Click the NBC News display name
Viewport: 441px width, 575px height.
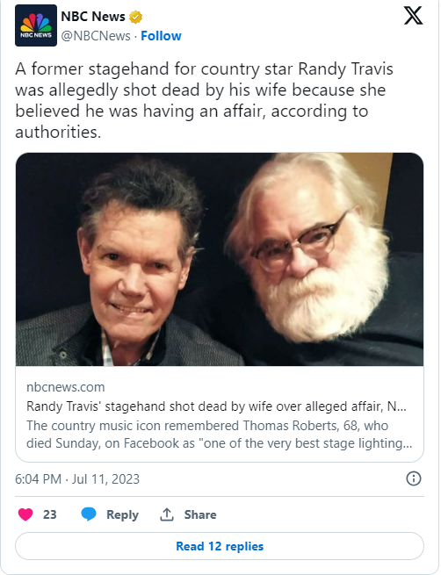coord(93,17)
